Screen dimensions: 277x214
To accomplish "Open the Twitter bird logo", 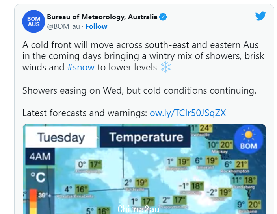I will pyautogui.click(x=260, y=16).
